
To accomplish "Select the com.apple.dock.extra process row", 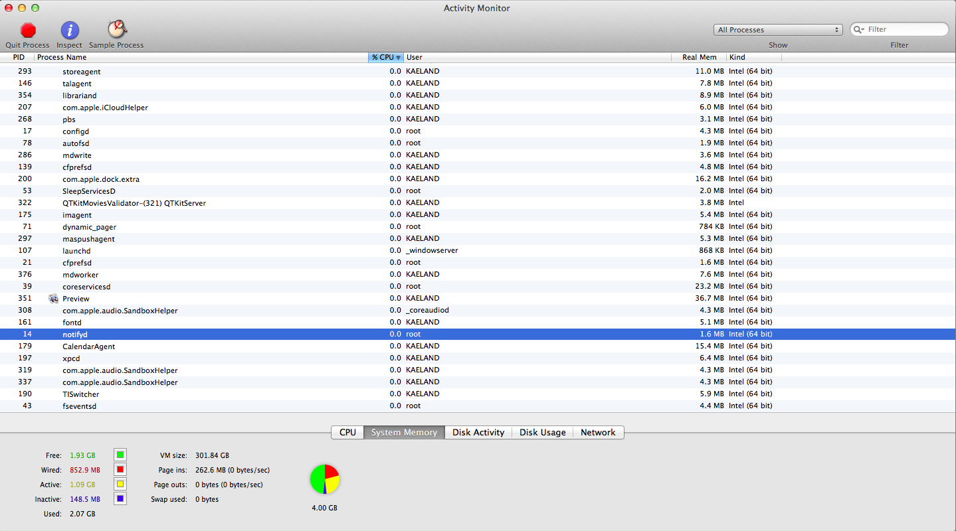I will [x=478, y=179].
